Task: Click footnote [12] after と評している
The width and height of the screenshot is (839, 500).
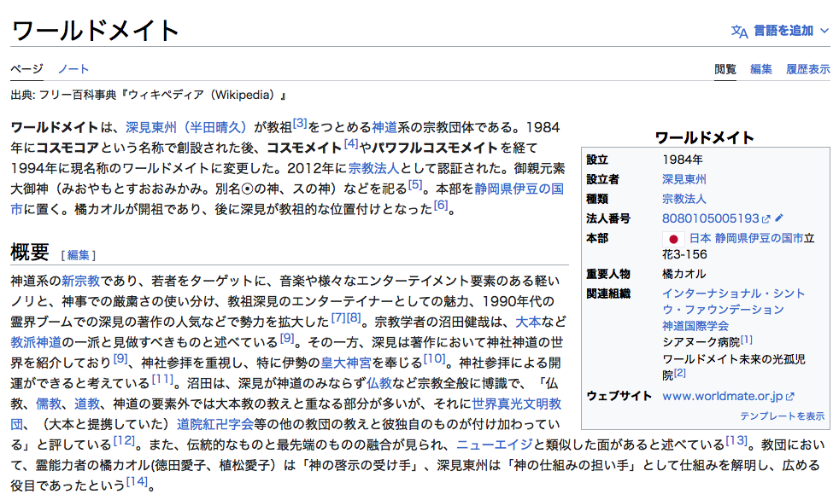Action: 124,441
